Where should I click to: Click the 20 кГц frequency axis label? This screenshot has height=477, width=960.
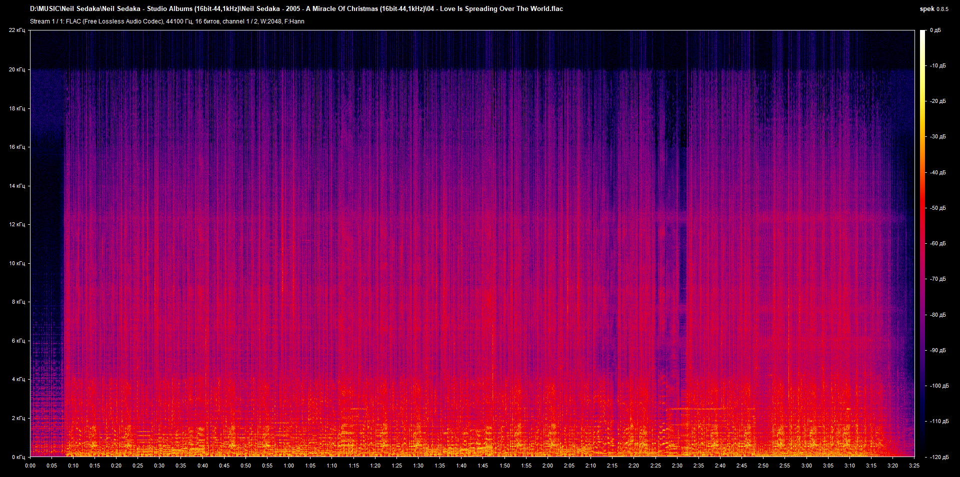click(x=17, y=69)
